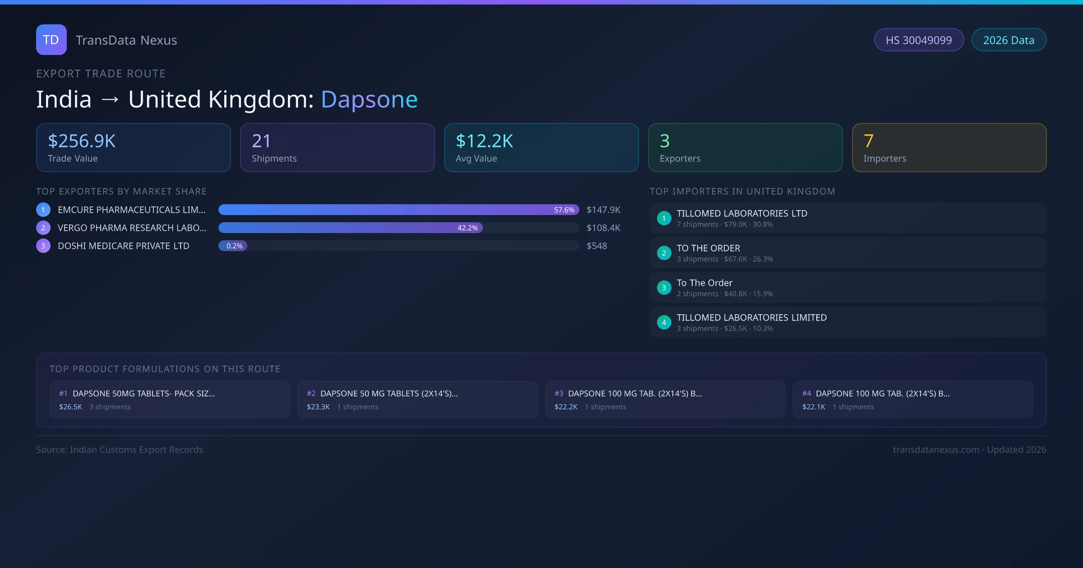Open #3 Dapsone 100 MG TAB card

pos(665,399)
